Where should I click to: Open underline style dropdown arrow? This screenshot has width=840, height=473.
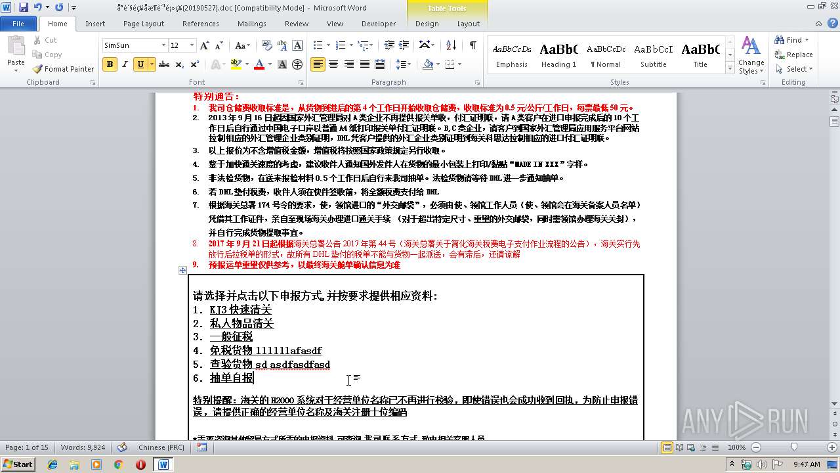(152, 64)
